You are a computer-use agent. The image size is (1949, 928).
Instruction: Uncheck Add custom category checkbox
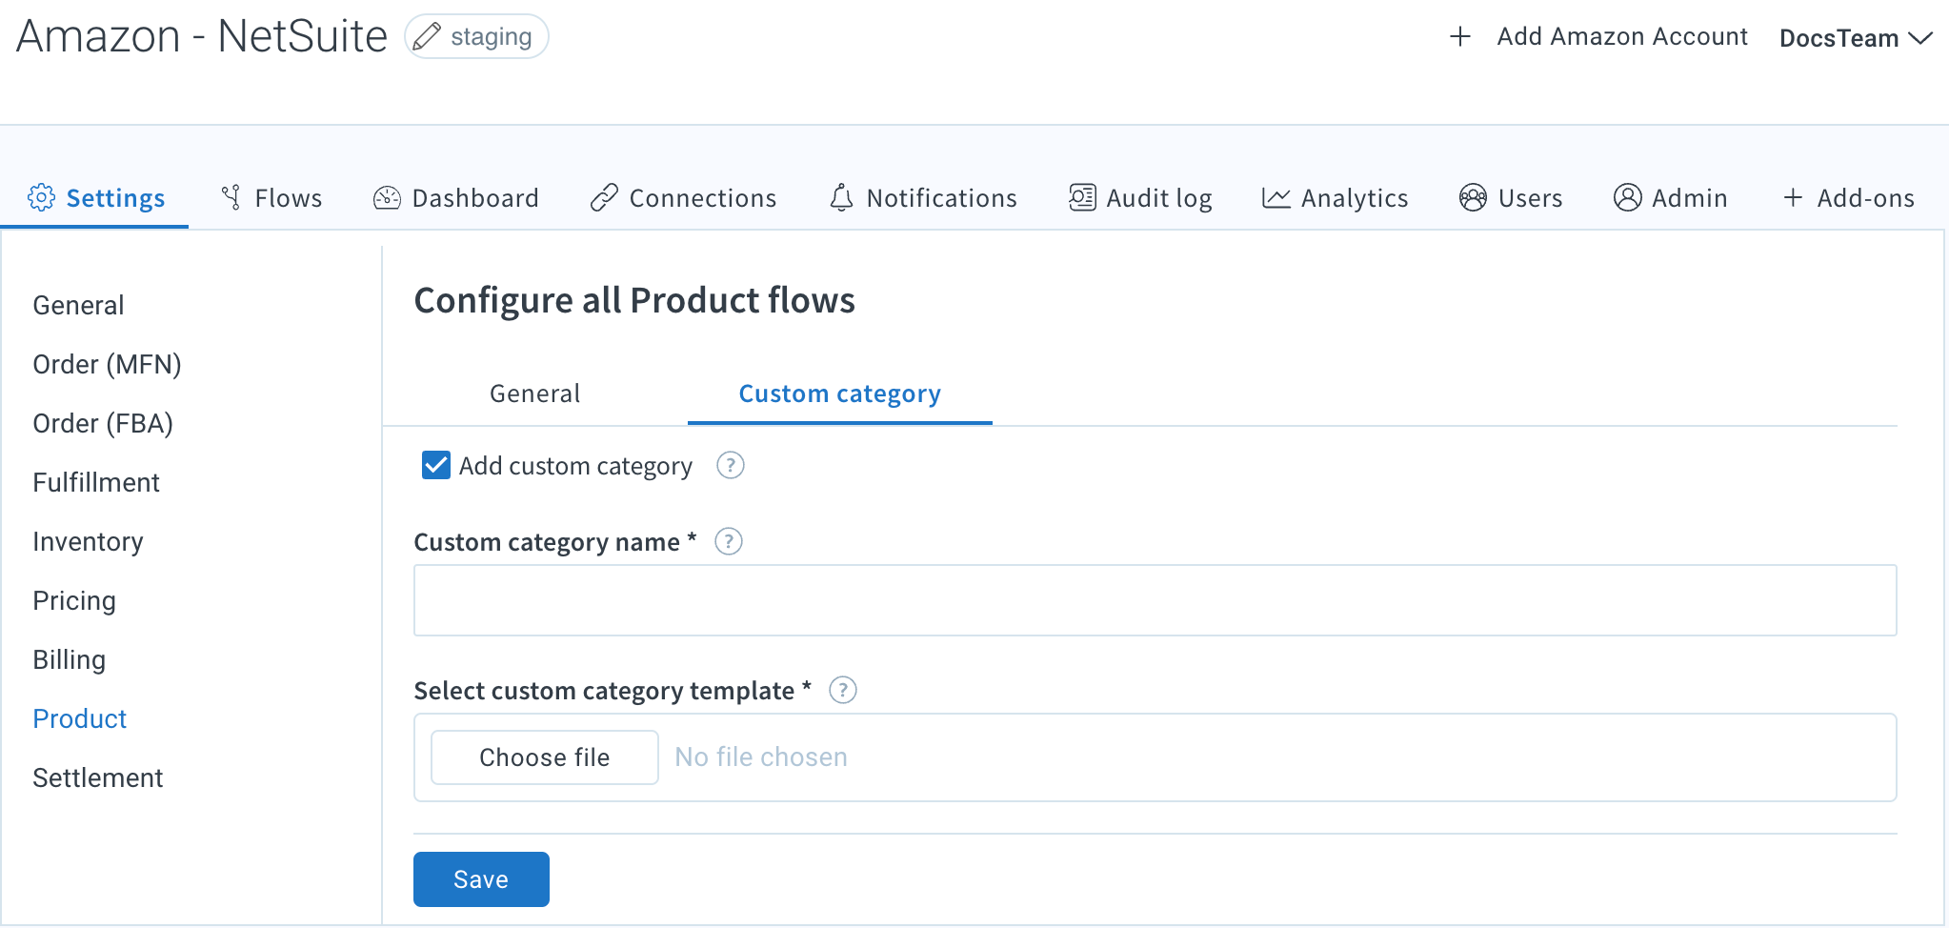pos(436,465)
